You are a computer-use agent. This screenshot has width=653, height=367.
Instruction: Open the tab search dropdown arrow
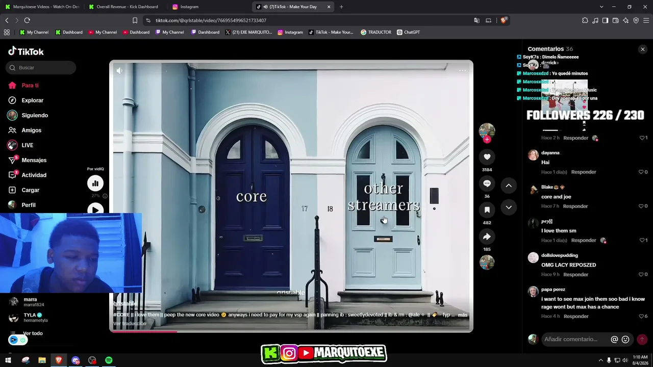601,7
